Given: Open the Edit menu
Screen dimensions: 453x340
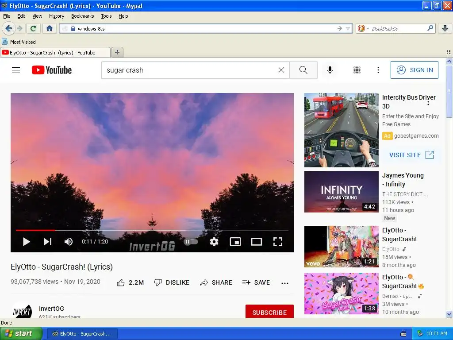Looking at the screenshot, I should pos(21,16).
